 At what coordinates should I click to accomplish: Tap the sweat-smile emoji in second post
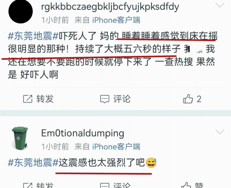[151, 163]
